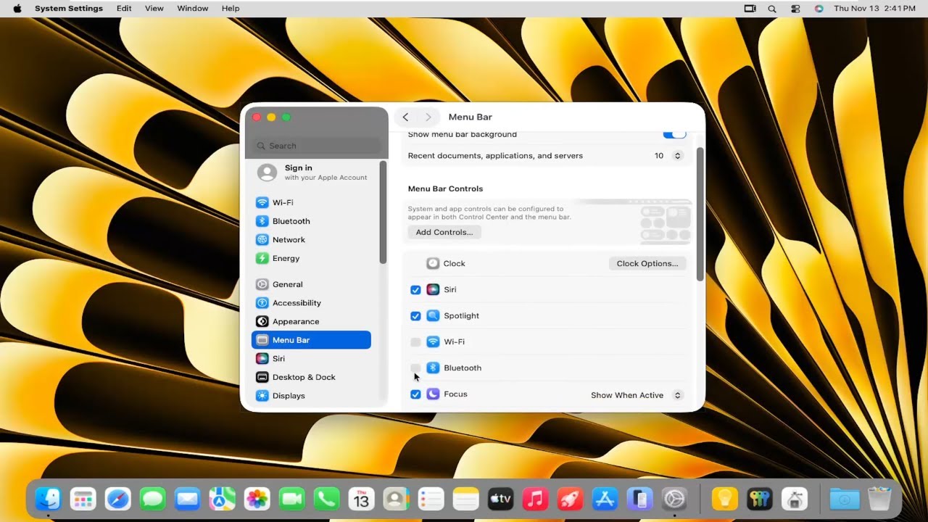Open the View menu
The width and height of the screenshot is (928, 522).
154,9
